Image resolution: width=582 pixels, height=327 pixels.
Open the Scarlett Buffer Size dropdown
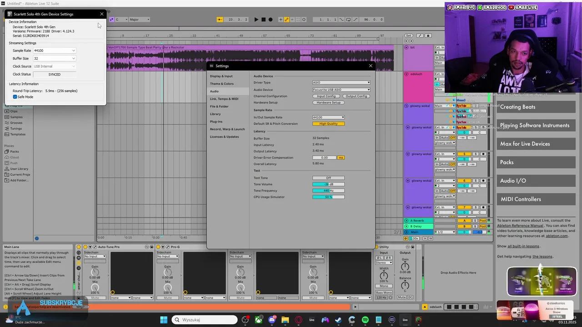coord(55,59)
